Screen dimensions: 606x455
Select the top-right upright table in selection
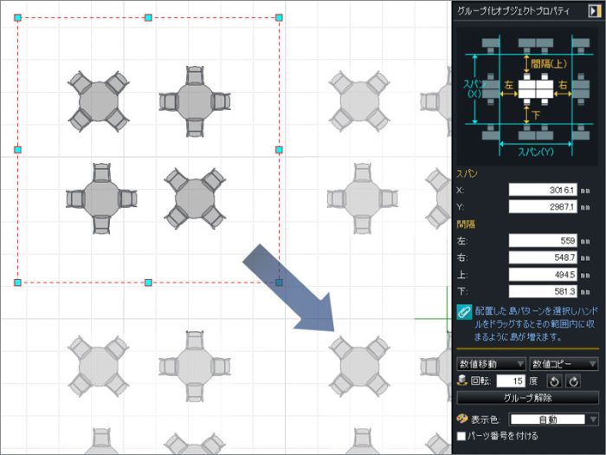click(x=195, y=101)
